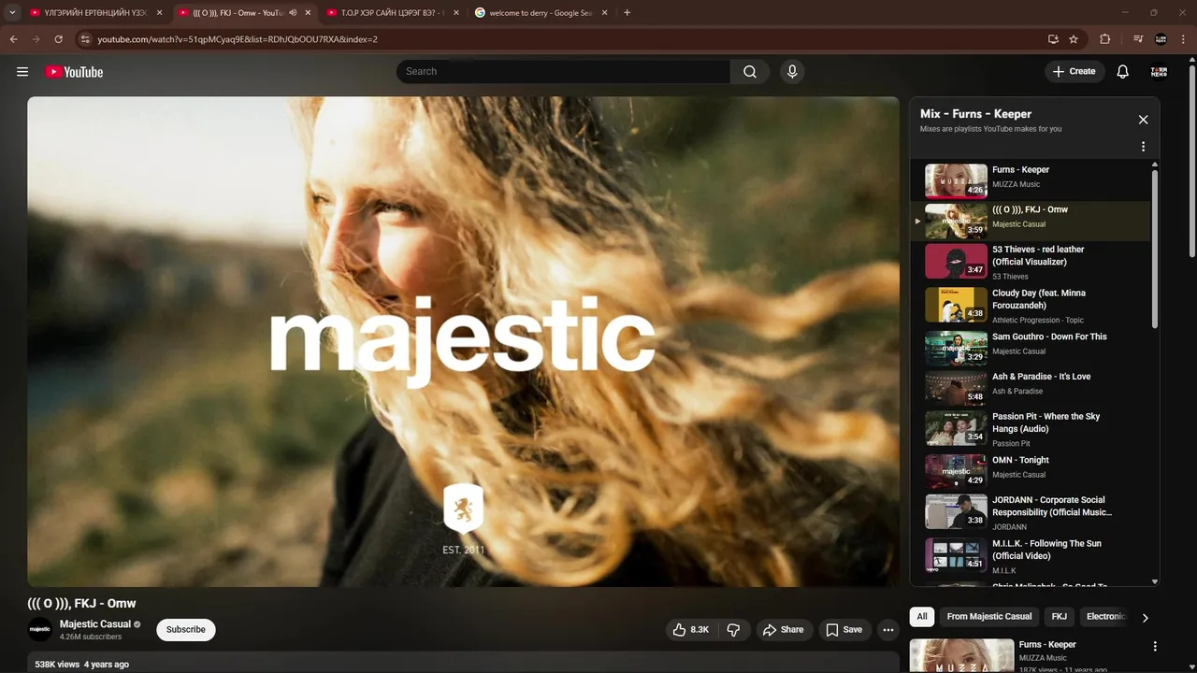
Task: Play 53 Thieves - red leather in playlist
Action: click(x=1030, y=263)
